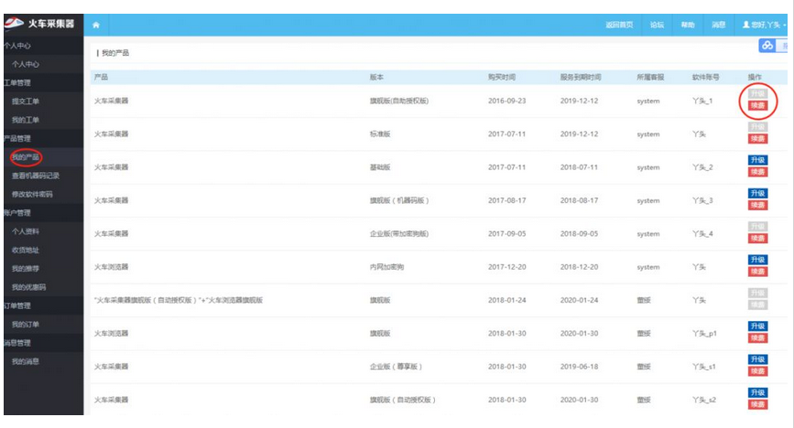Open 提交工单 in the sidebar
This screenshot has height=428, width=794.
(25, 102)
